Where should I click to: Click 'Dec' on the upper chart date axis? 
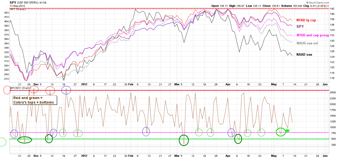36,85
